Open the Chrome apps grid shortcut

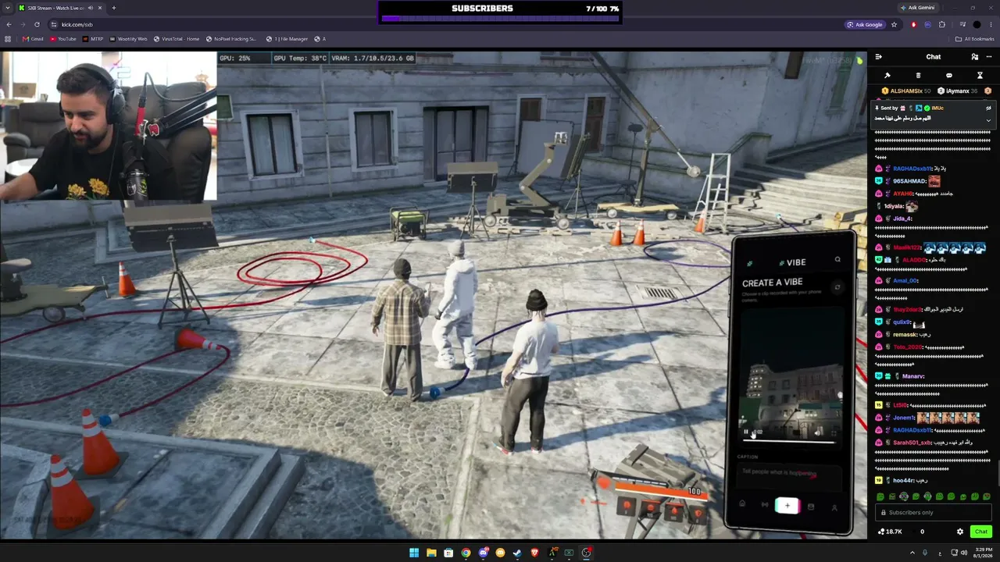9,39
